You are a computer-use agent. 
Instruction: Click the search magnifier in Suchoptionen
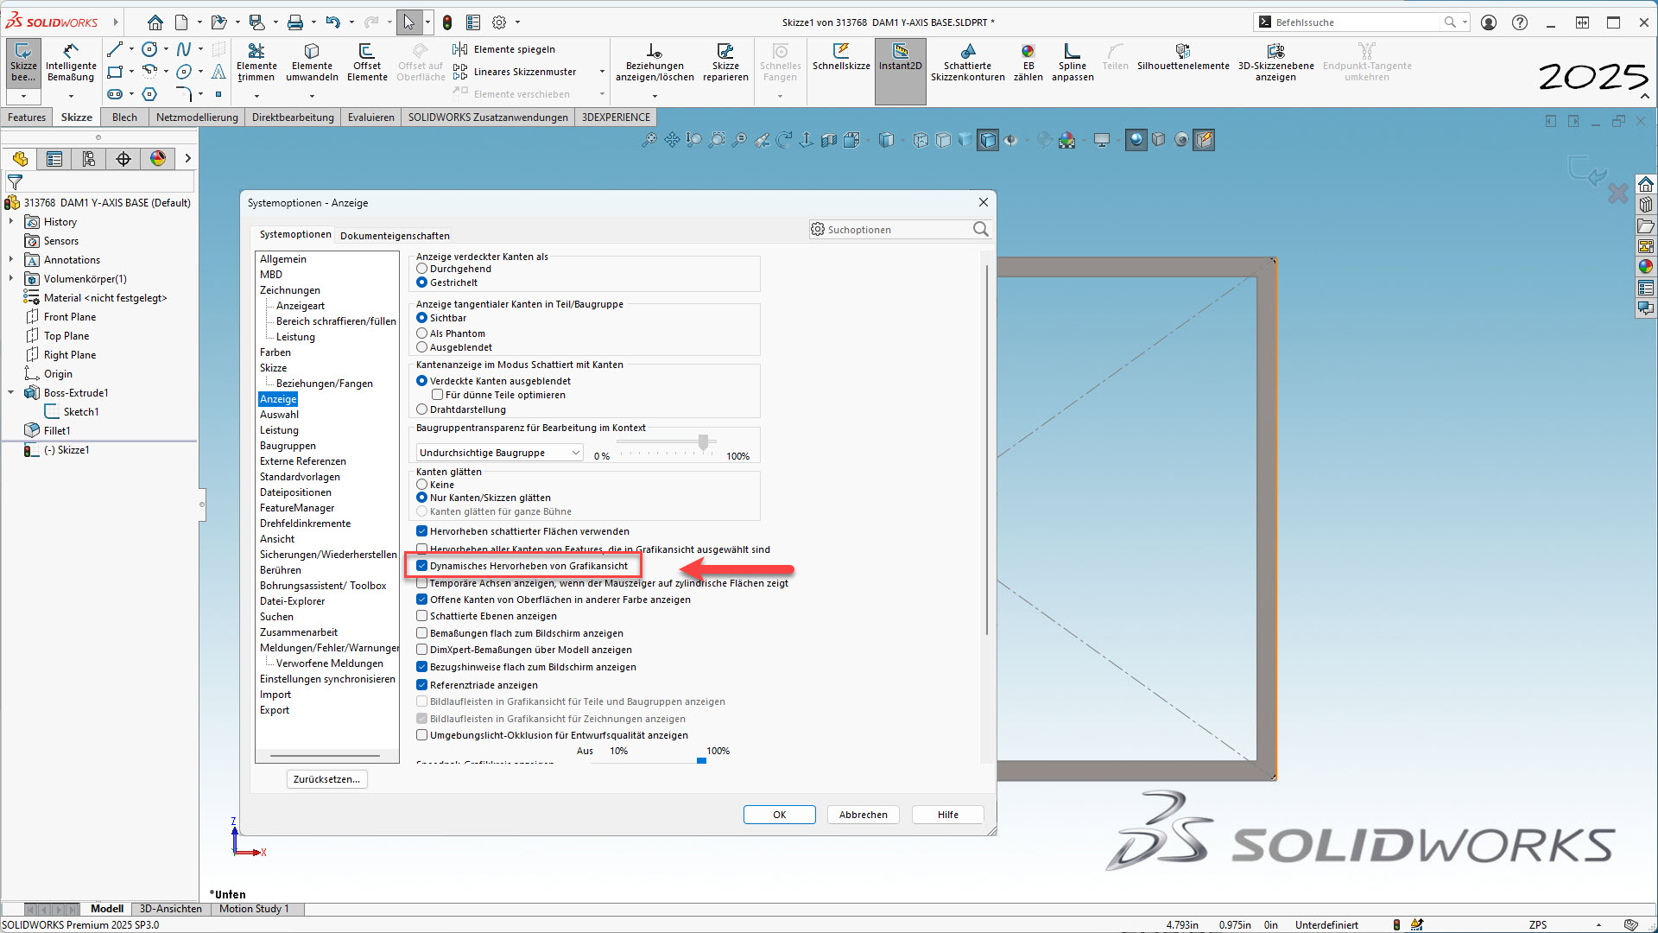[980, 229]
